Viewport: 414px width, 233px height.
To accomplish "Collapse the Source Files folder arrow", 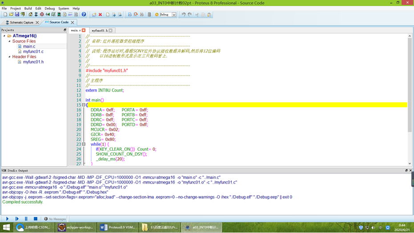I will [x=9, y=41].
